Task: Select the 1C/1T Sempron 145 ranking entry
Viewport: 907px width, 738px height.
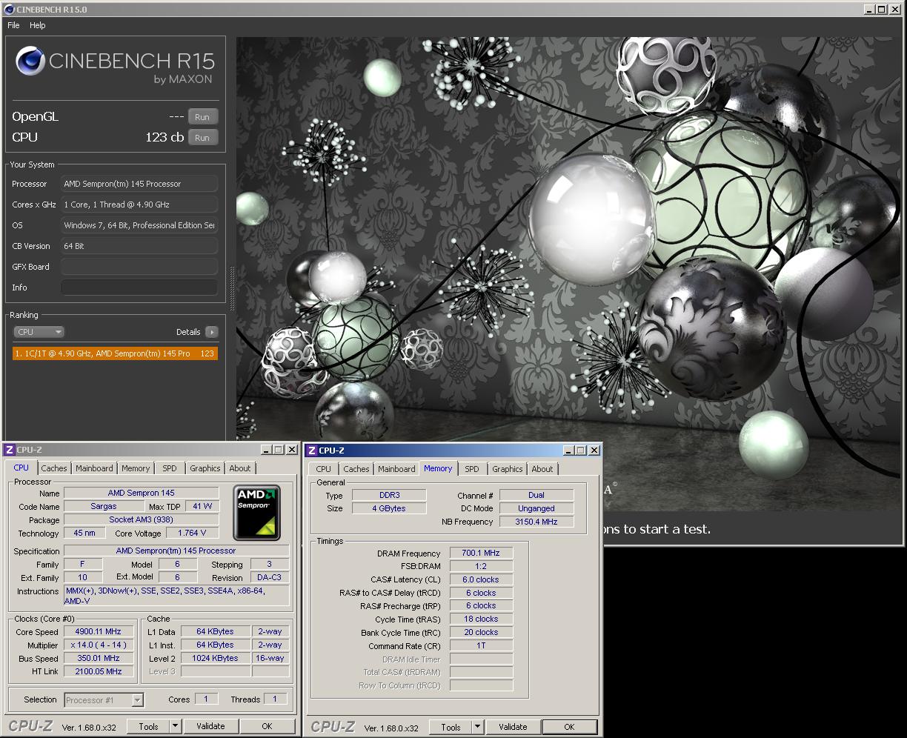Action: [116, 353]
